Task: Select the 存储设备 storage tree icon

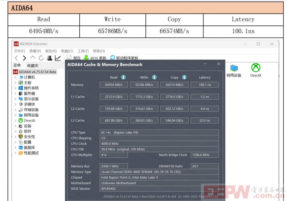Action: click(x=21, y=110)
